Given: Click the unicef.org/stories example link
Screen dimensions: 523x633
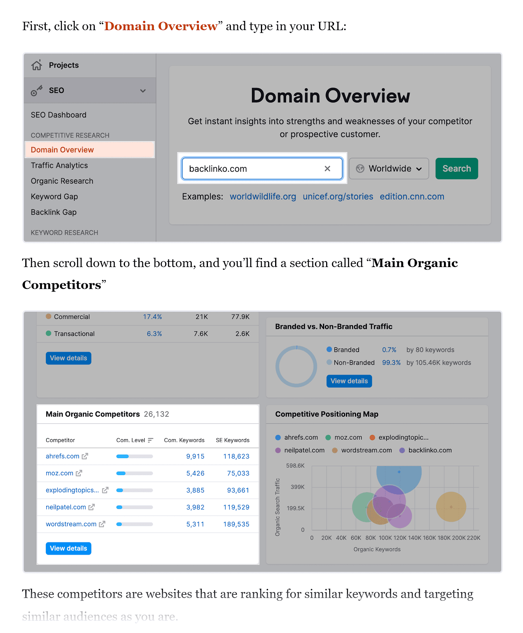Looking at the screenshot, I should pos(338,197).
